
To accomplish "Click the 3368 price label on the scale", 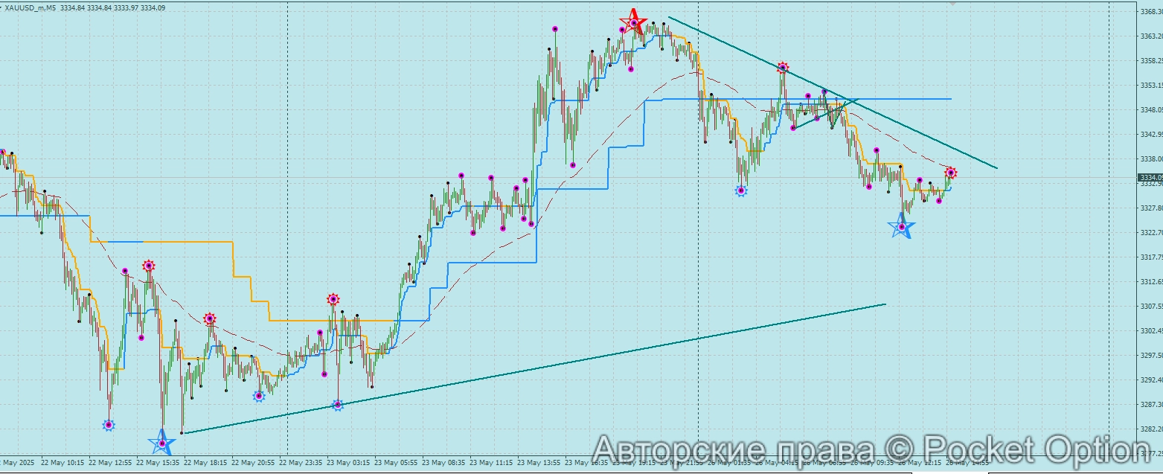I will pyautogui.click(x=1150, y=12).
